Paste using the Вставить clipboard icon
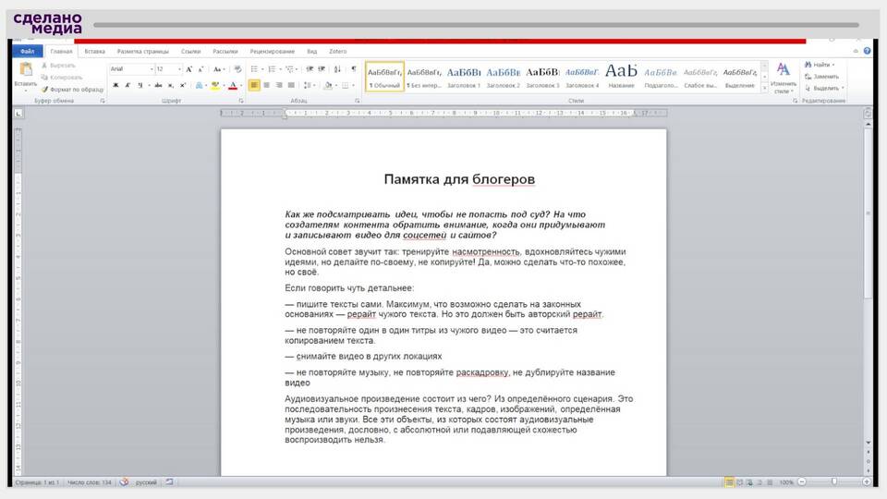This screenshot has width=887, height=499. click(26, 70)
